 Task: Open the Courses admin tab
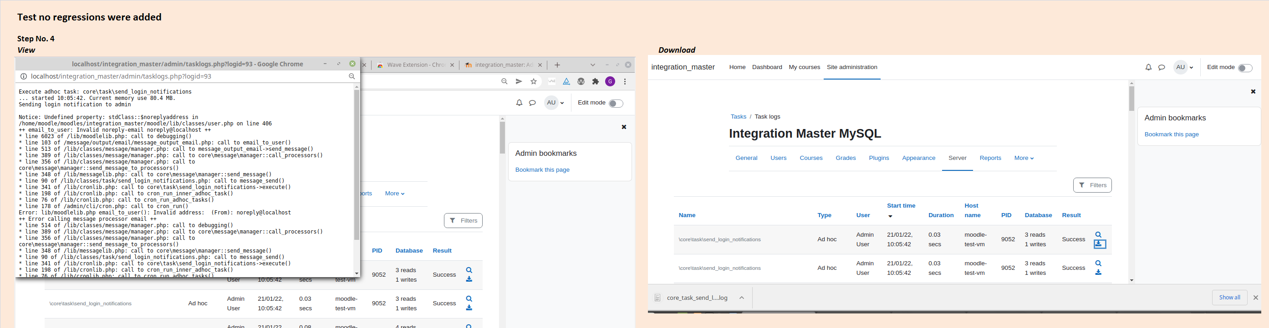(x=811, y=159)
